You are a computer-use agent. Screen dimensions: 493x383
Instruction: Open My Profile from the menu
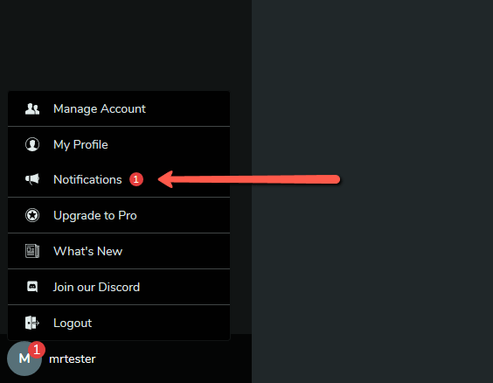(119, 144)
